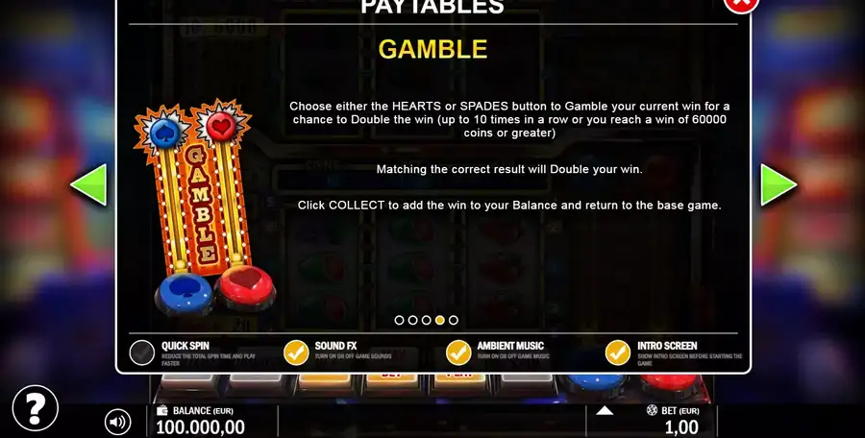Toggle the Intro Screen checkbox
The height and width of the screenshot is (438, 865).
coord(618,353)
